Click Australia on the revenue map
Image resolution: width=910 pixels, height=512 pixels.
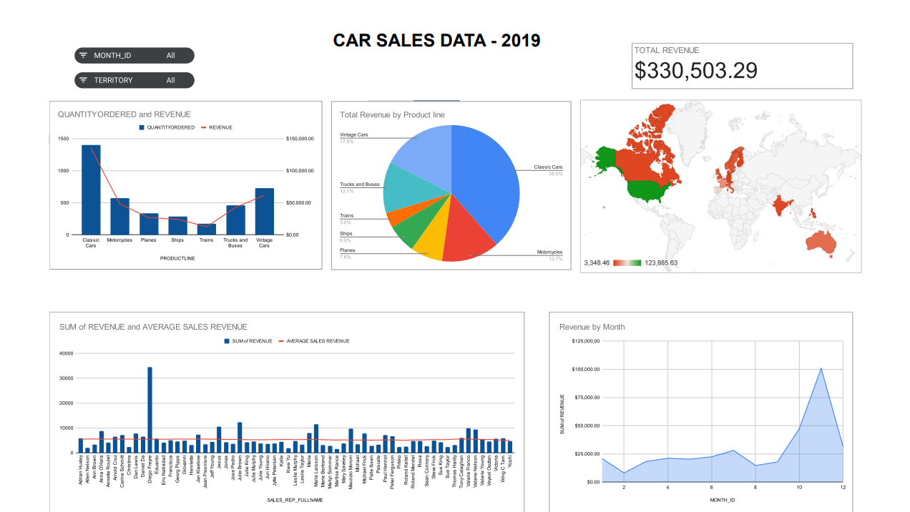tap(821, 242)
